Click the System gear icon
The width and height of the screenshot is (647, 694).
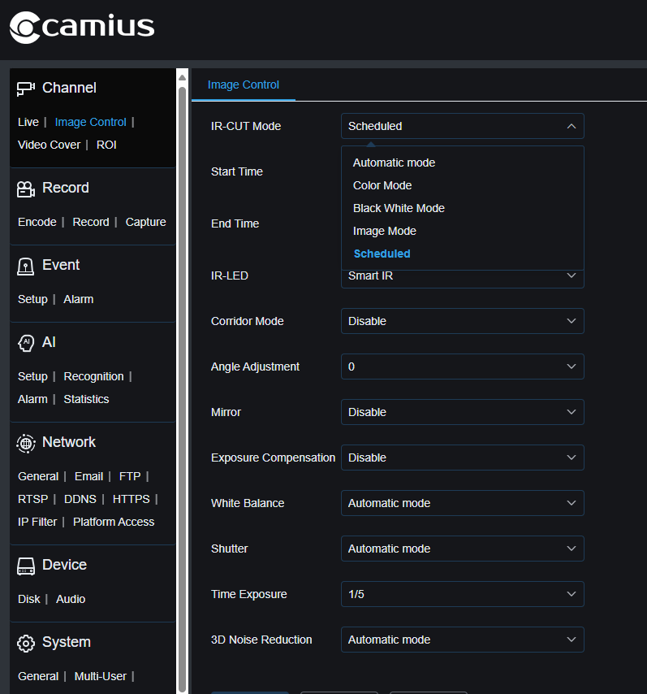27,643
